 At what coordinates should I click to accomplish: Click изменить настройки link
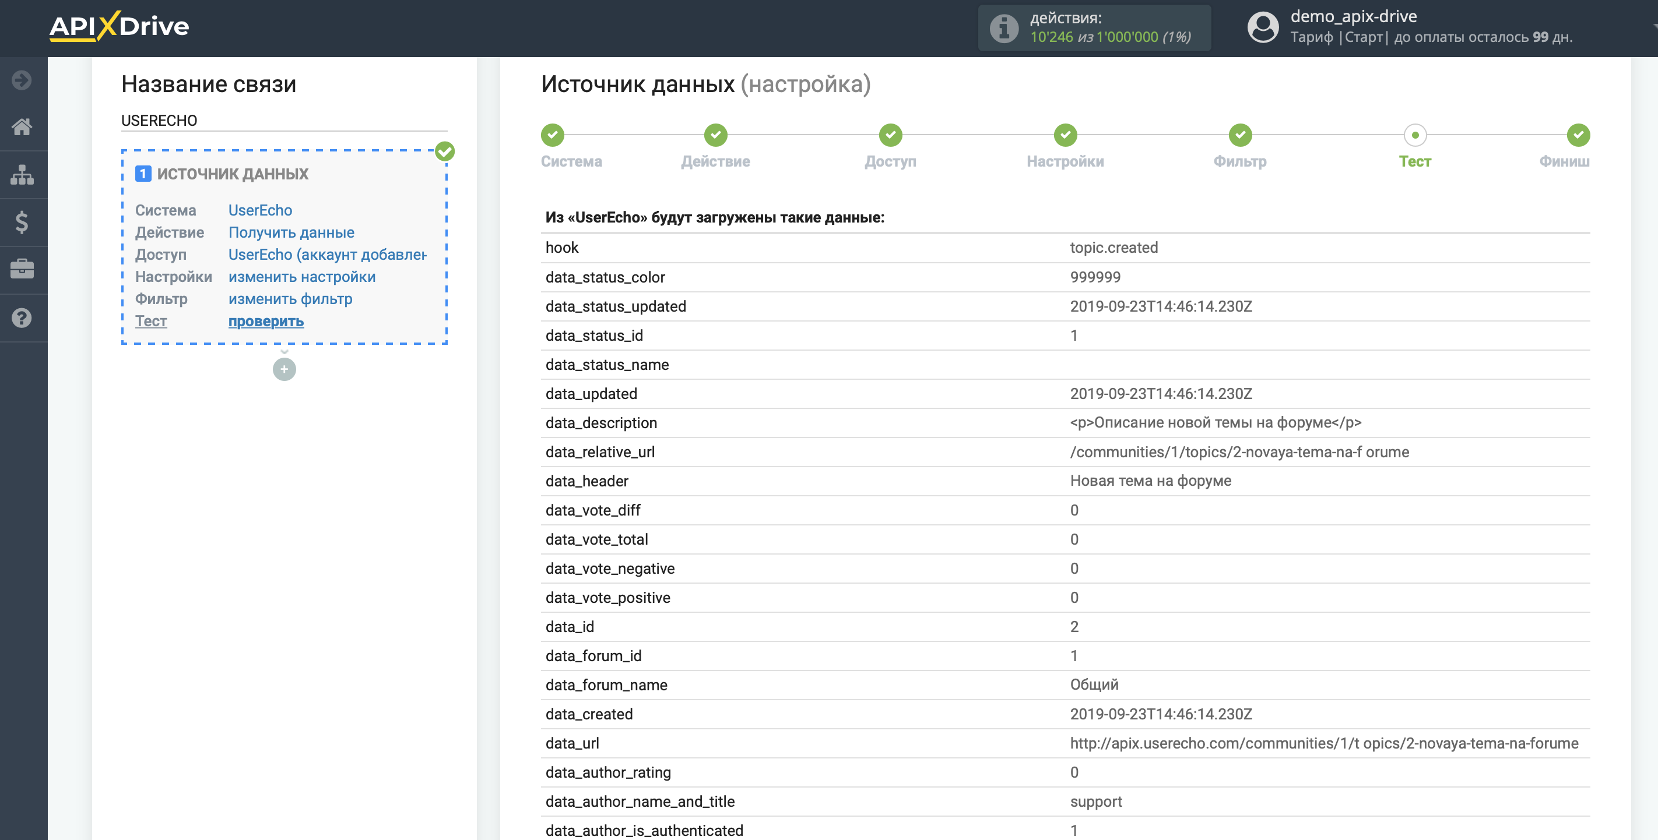[302, 277]
